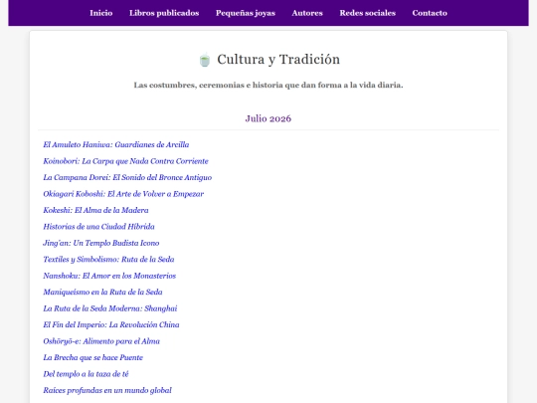Open Nanshoku: El Amor en los Monasterios
537x403 pixels.
[109, 276]
